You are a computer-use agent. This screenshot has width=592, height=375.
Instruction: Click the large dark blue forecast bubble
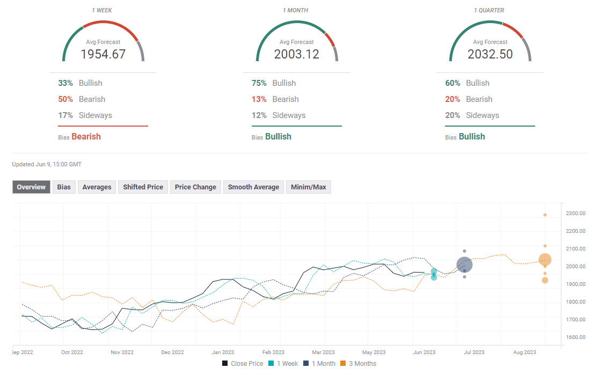(x=464, y=264)
